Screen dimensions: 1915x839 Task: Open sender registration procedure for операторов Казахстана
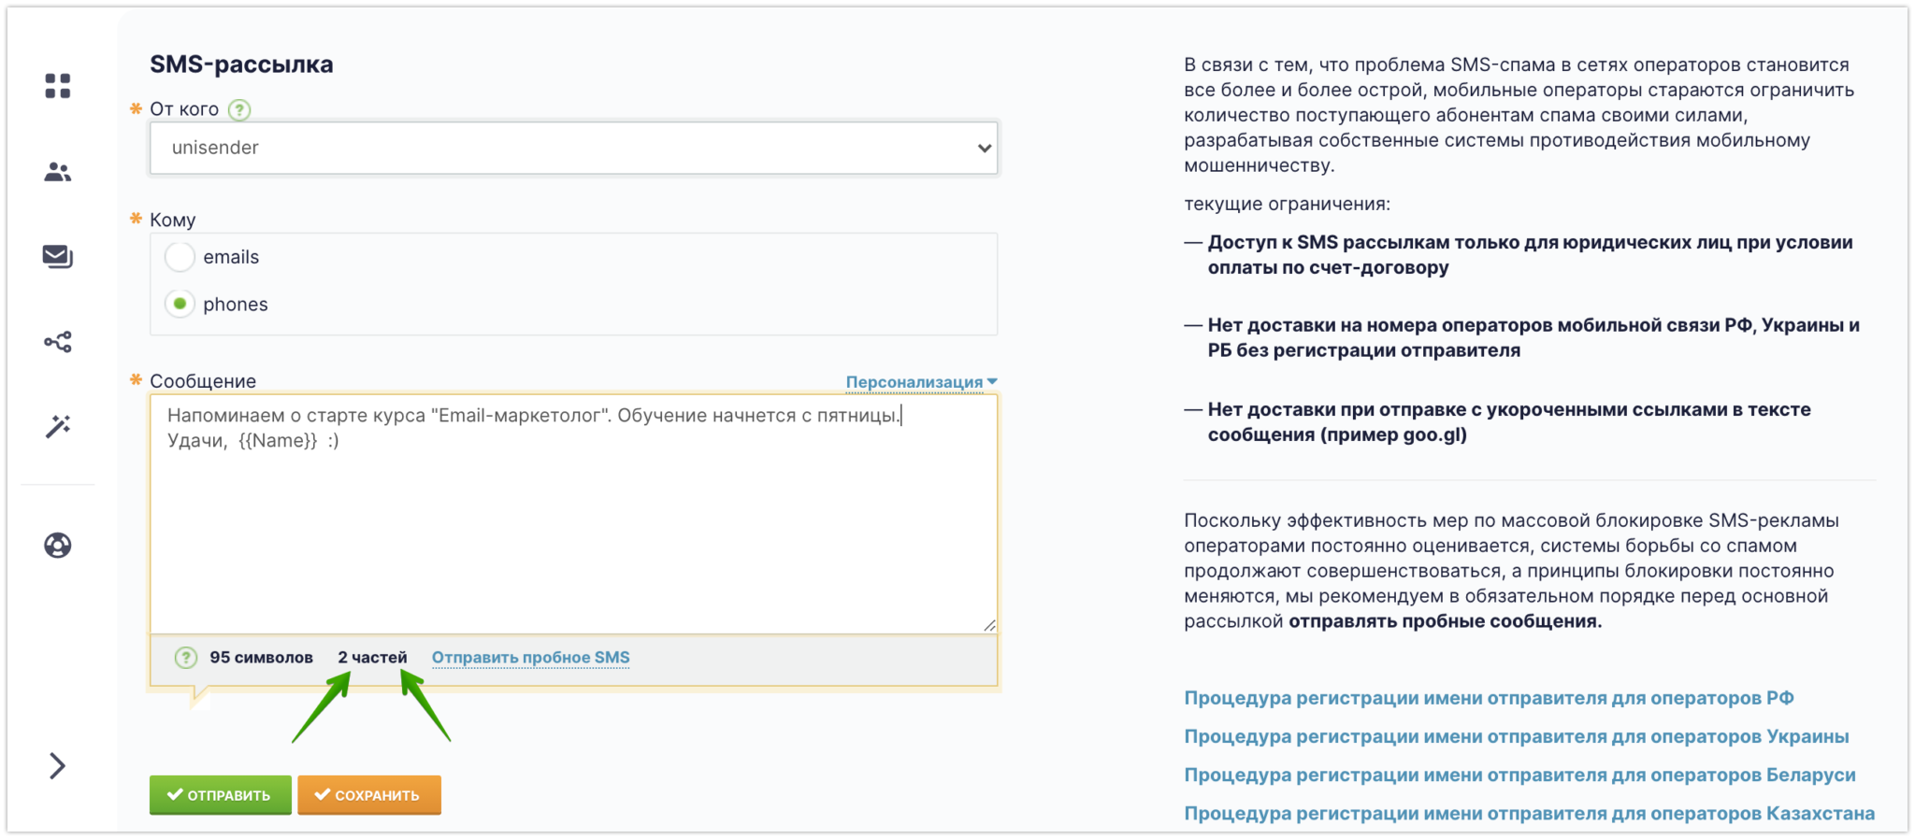(1529, 814)
